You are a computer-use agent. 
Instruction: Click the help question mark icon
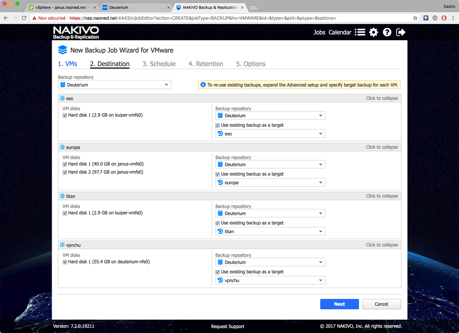[387, 32]
